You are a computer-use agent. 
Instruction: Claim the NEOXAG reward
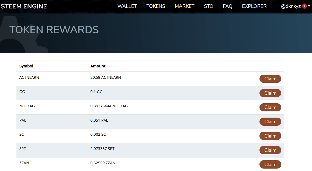[270, 107]
